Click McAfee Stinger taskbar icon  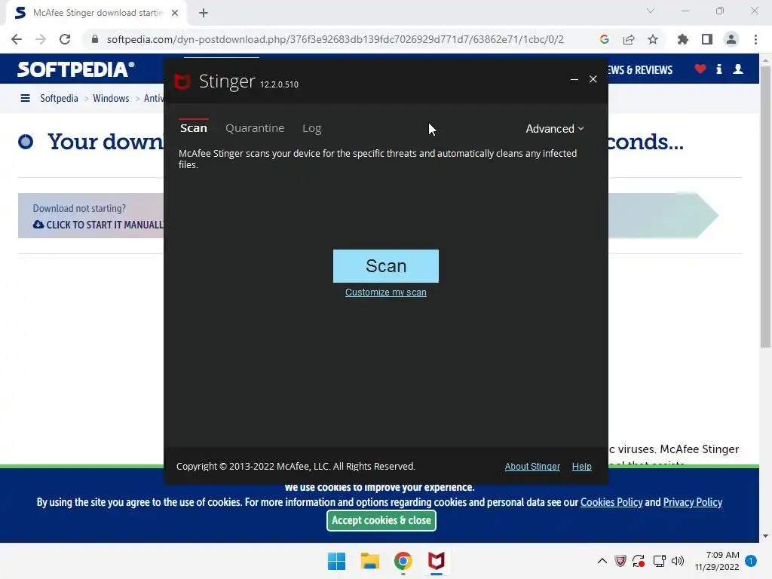[437, 561]
